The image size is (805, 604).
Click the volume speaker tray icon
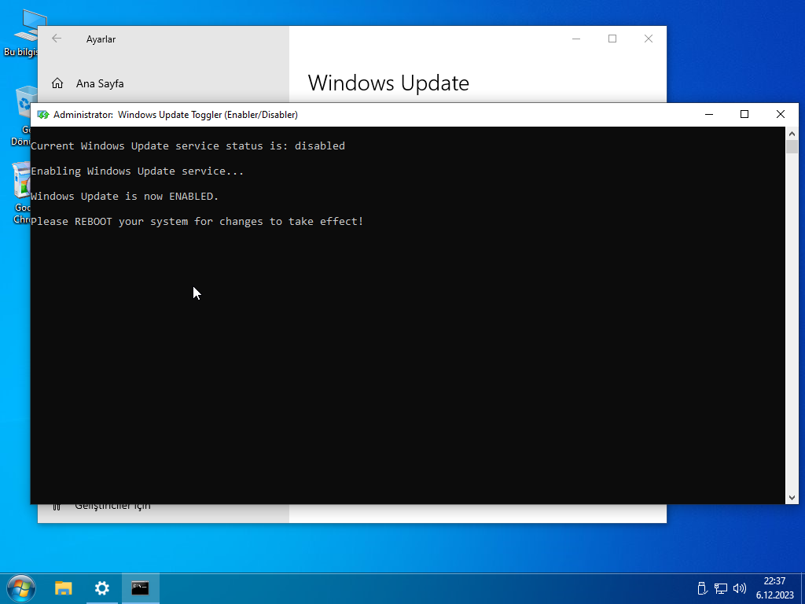tap(739, 588)
